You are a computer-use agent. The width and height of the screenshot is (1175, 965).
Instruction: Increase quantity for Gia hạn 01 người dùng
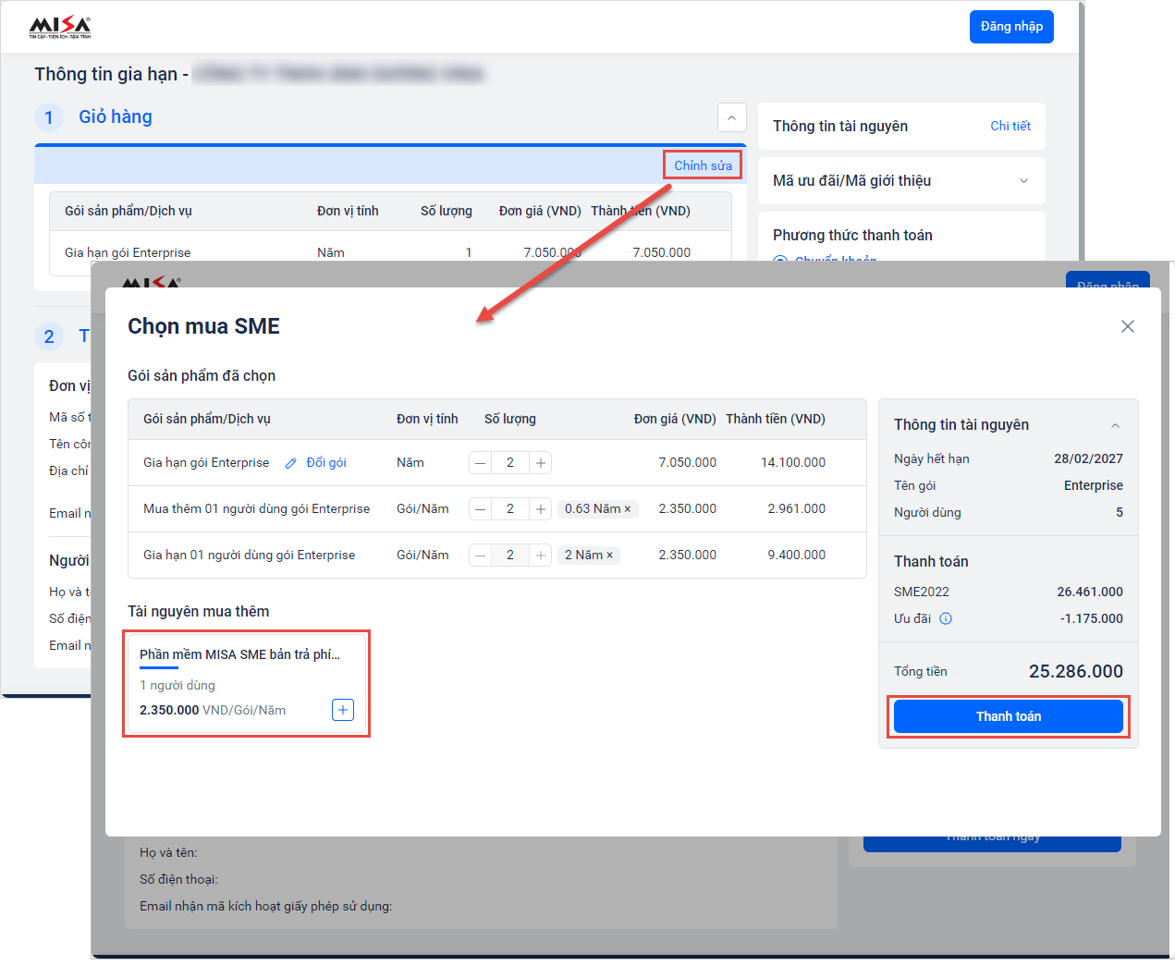pyautogui.click(x=541, y=556)
